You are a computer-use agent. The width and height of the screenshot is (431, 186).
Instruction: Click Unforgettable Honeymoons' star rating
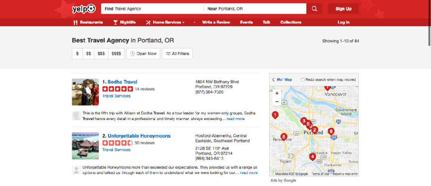click(x=118, y=143)
